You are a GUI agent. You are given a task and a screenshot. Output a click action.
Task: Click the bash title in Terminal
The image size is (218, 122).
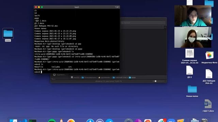pos(77,7)
